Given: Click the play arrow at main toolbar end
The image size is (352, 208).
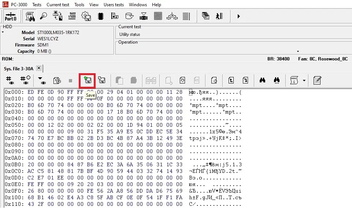Looking at the screenshot, I should click(x=239, y=16).
